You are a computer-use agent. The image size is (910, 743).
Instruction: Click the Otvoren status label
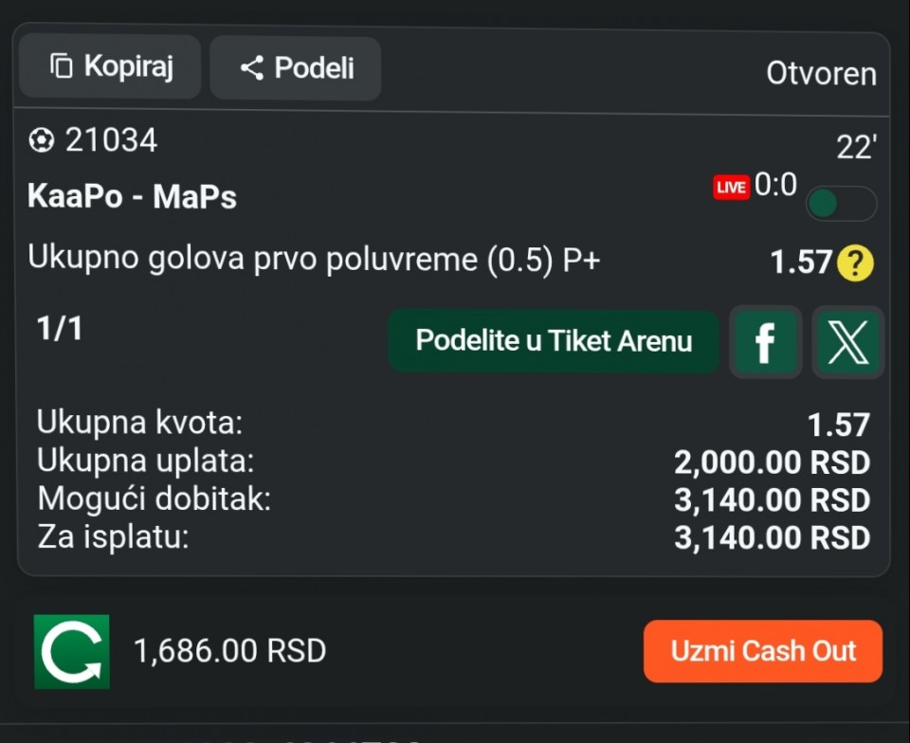(x=821, y=74)
